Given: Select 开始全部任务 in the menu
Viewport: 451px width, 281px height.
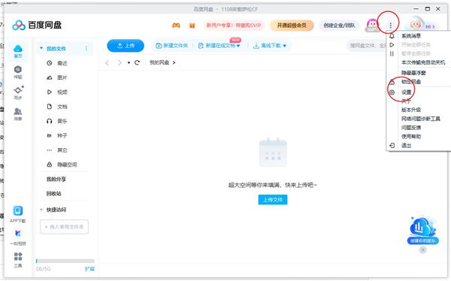Looking at the screenshot, I should [x=416, y=45].
